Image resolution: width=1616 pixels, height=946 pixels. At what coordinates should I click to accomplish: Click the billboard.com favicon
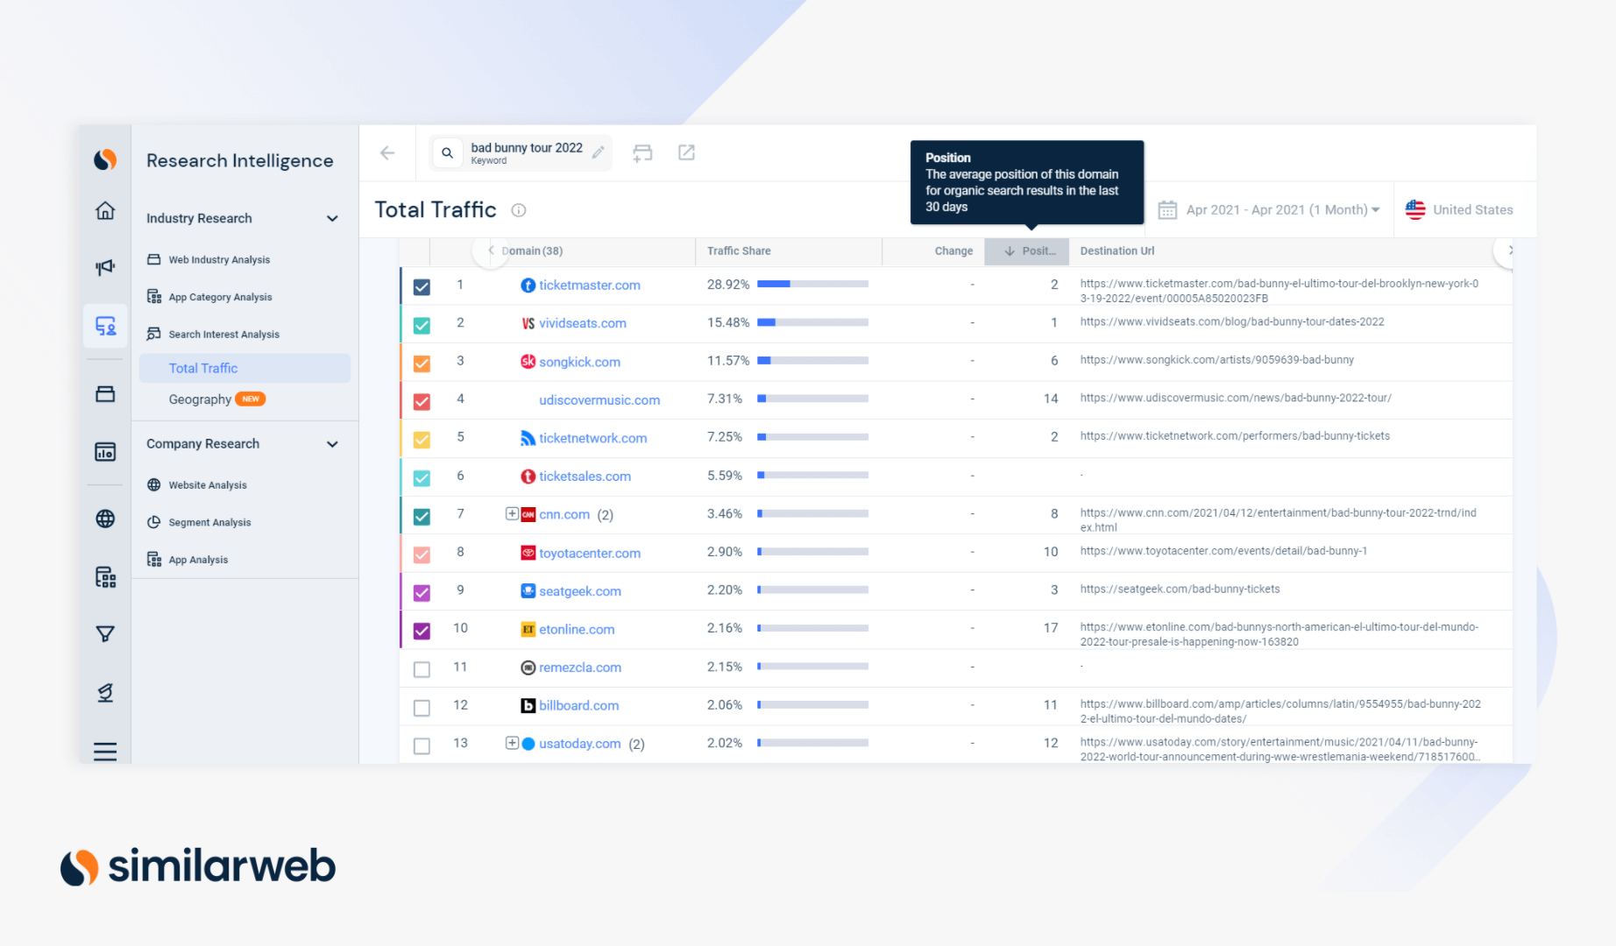pos(528,706)
